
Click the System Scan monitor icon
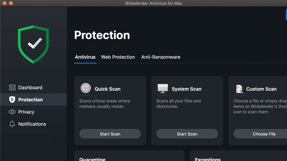[163, 88]
